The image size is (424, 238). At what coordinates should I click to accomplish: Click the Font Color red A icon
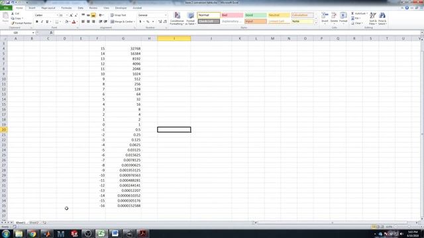coord(74,22)
